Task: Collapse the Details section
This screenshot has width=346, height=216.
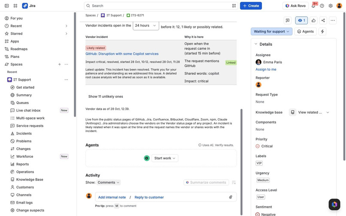Action: click(256, 44)
